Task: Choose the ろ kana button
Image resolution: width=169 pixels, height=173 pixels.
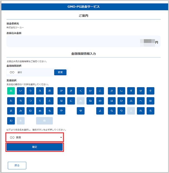Action: coord(150,111)
